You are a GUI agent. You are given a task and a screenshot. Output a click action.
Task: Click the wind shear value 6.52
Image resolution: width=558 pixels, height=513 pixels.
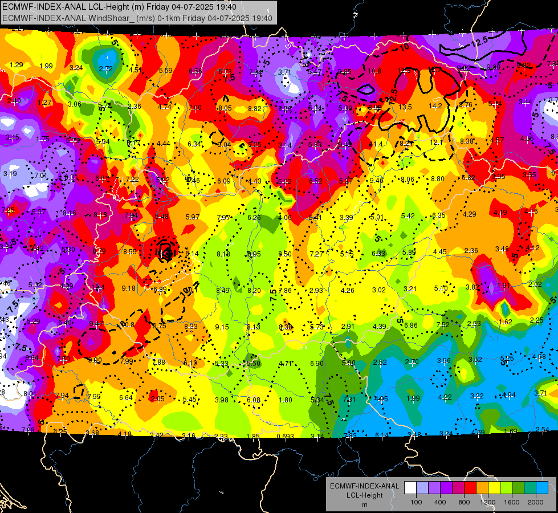[315, 181]
